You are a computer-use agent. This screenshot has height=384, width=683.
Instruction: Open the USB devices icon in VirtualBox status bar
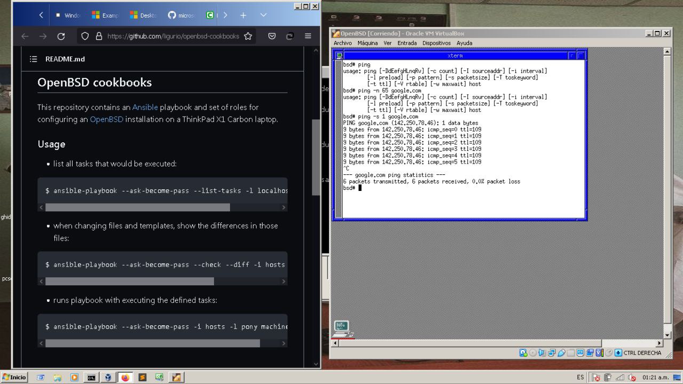[x=561, y=353]
